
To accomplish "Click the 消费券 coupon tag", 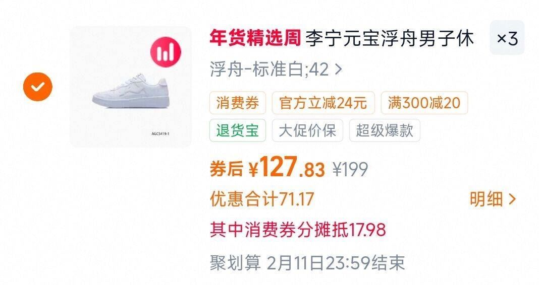I will point(238,103).
